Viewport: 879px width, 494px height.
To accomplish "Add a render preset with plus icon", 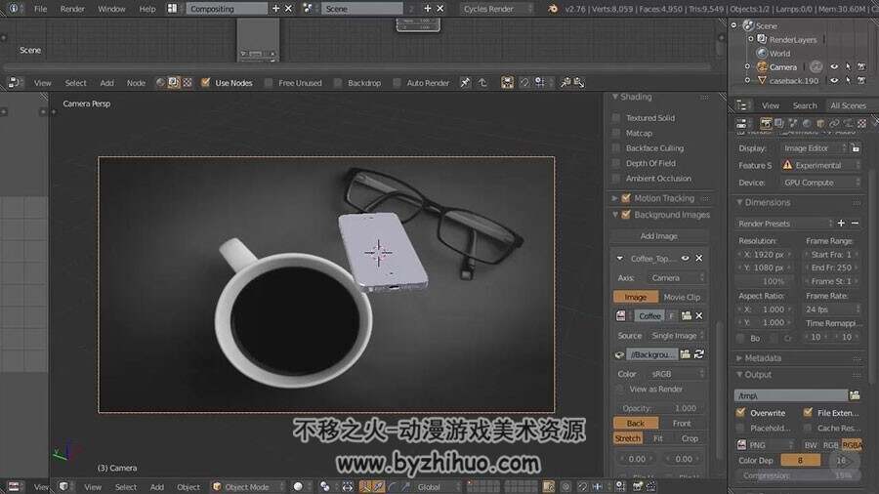I will point(841,223).
